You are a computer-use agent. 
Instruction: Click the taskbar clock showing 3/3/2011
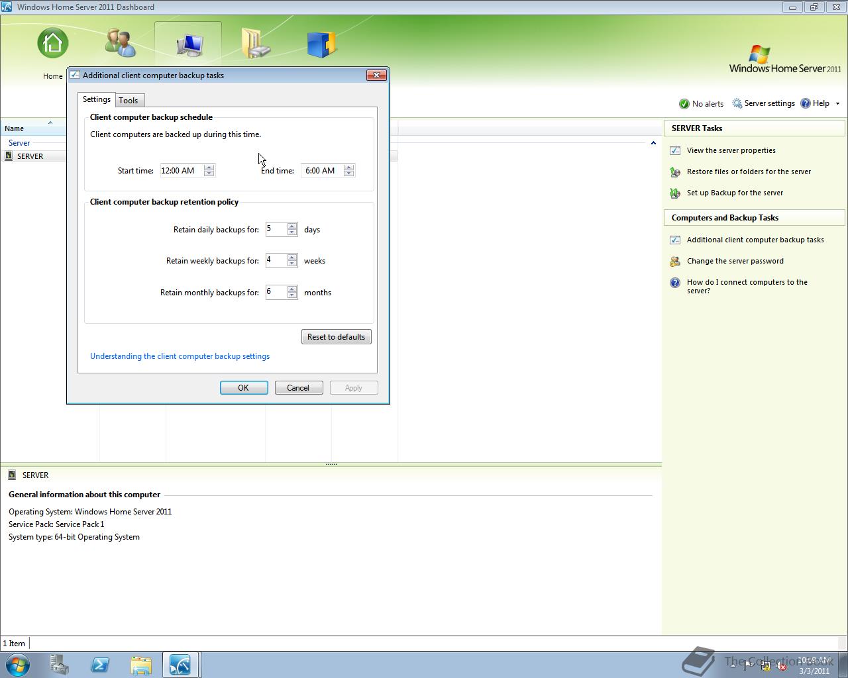[814, 665]
